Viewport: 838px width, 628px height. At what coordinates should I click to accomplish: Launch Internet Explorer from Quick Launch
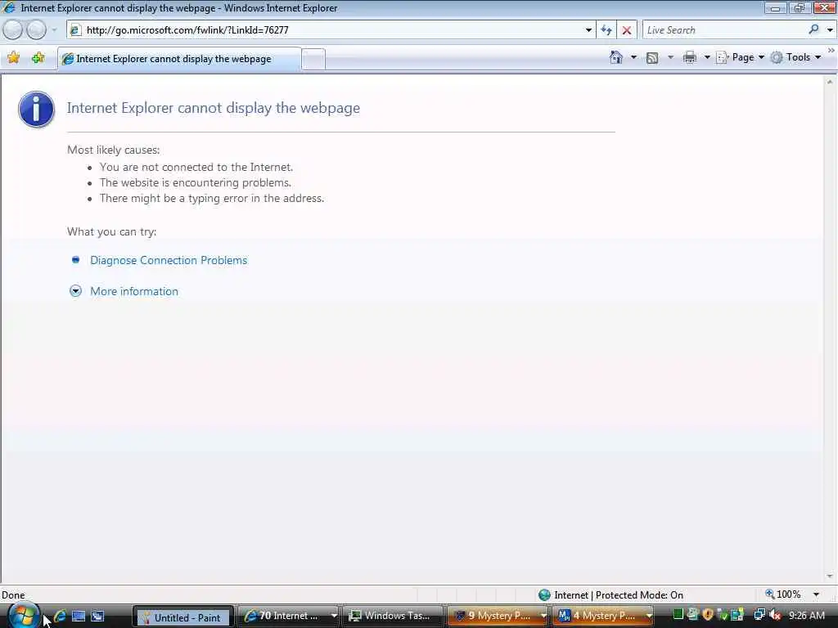click(60, 616)
